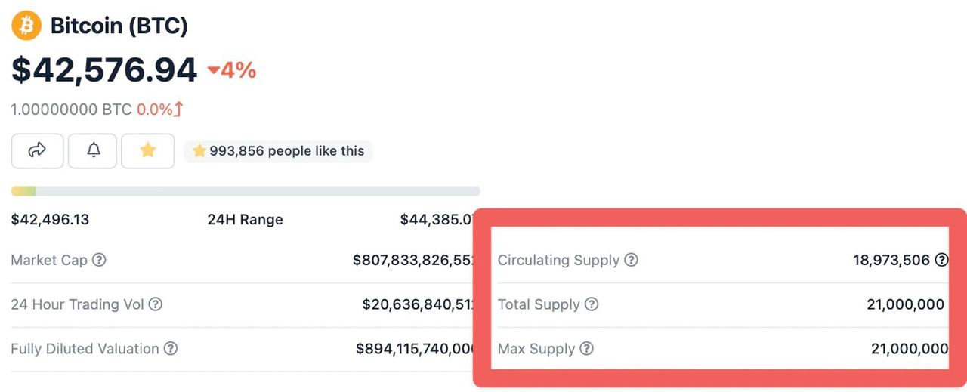Screen dimensions: 967x392
Task: Click the Bitcoin logo icon
Action: [26, 26]
